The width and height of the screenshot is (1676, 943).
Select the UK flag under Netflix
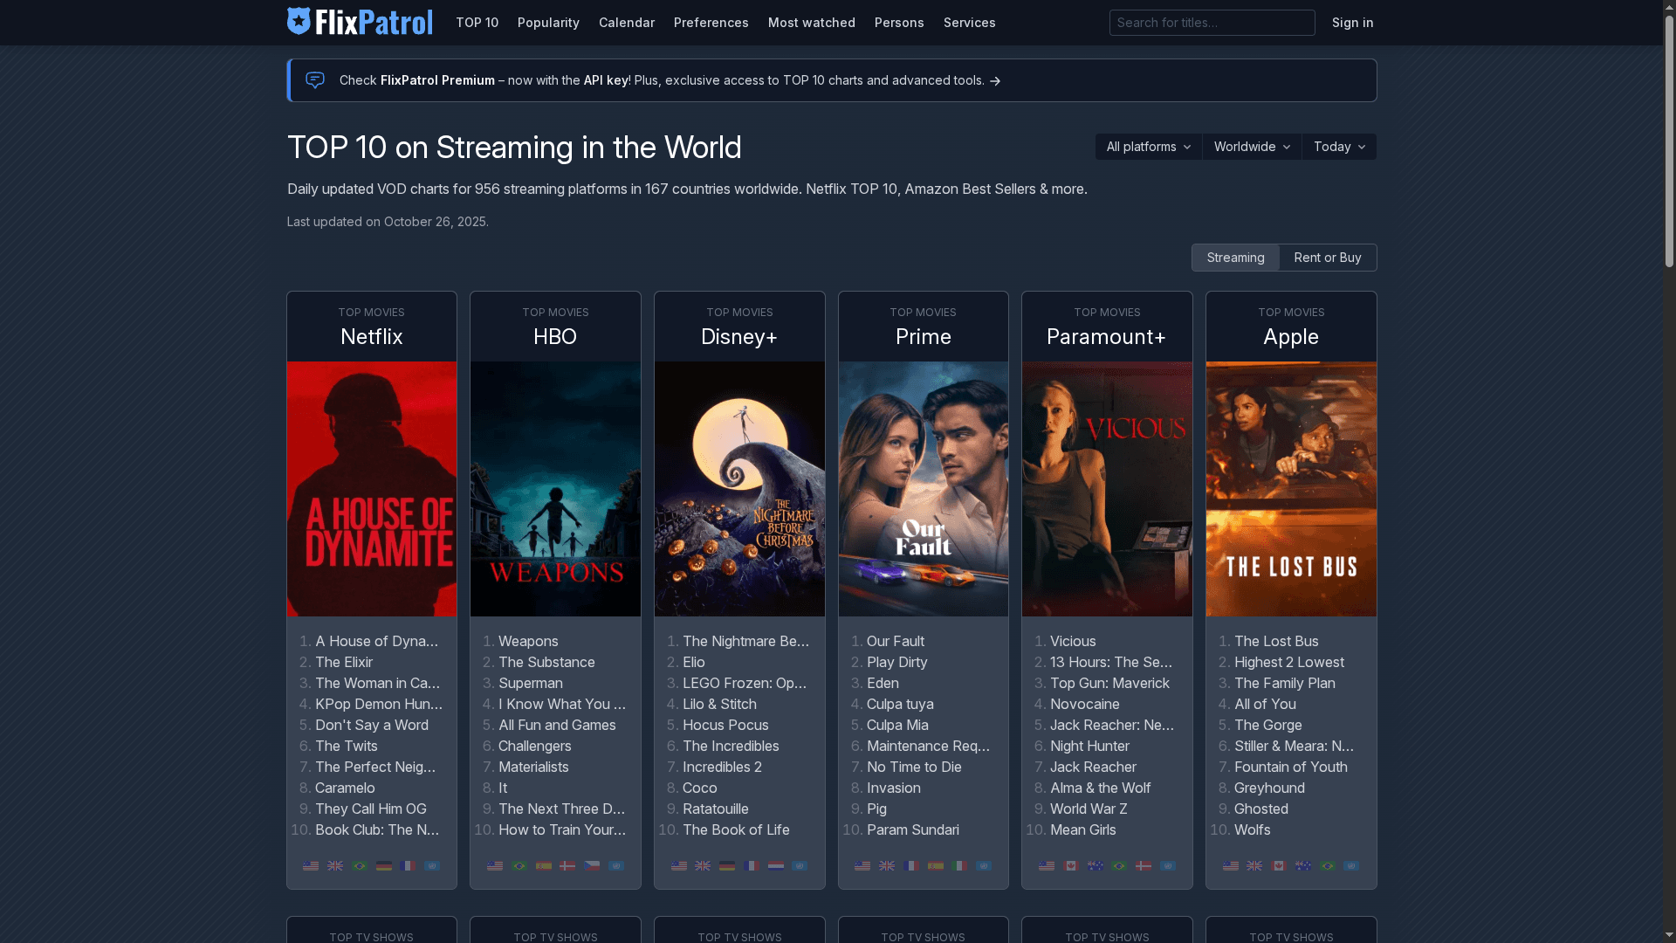(x=335, y=866)
